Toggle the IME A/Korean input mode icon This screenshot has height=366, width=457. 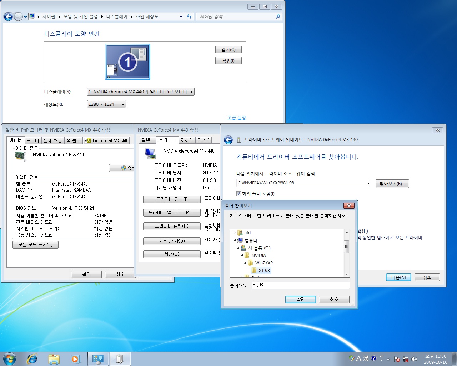click(359, 358)
